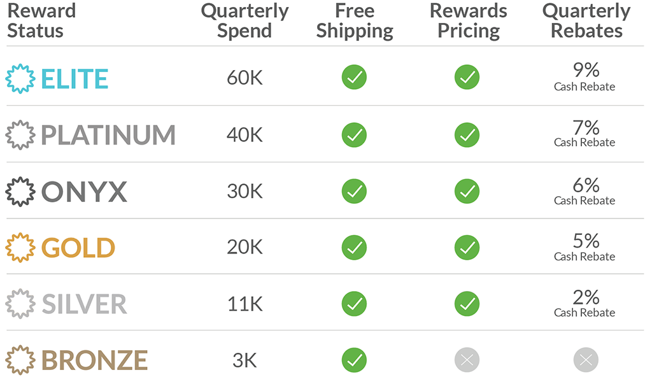This screenshot has width=645, height=377.
Task: Click the Bronze starburst badge icon
Action: (20, 360)
